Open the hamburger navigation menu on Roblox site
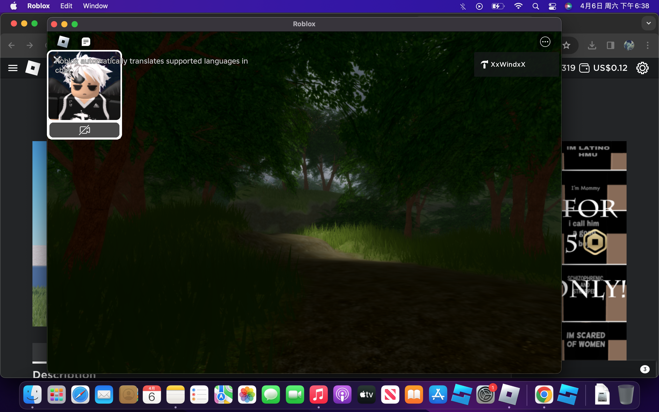Image resolution: width=659 pixels, height=412 pixels. 13,68
